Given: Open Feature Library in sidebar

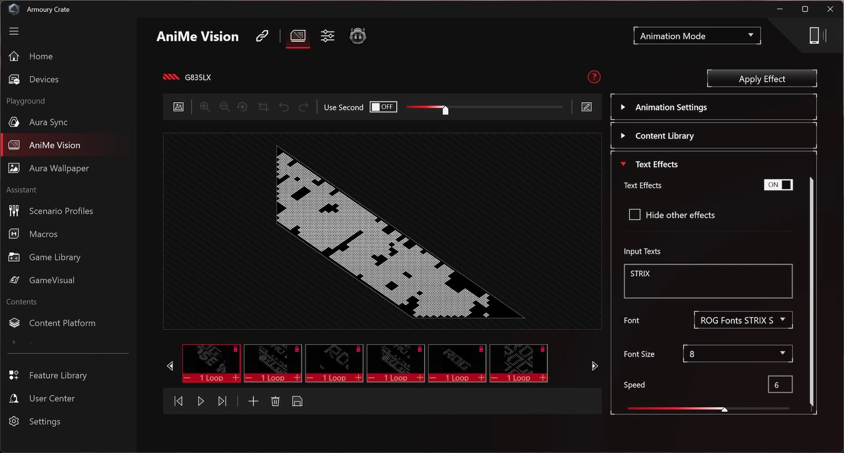Looking at the screenshot, I should pyautogui.click(x=58, y=375).
